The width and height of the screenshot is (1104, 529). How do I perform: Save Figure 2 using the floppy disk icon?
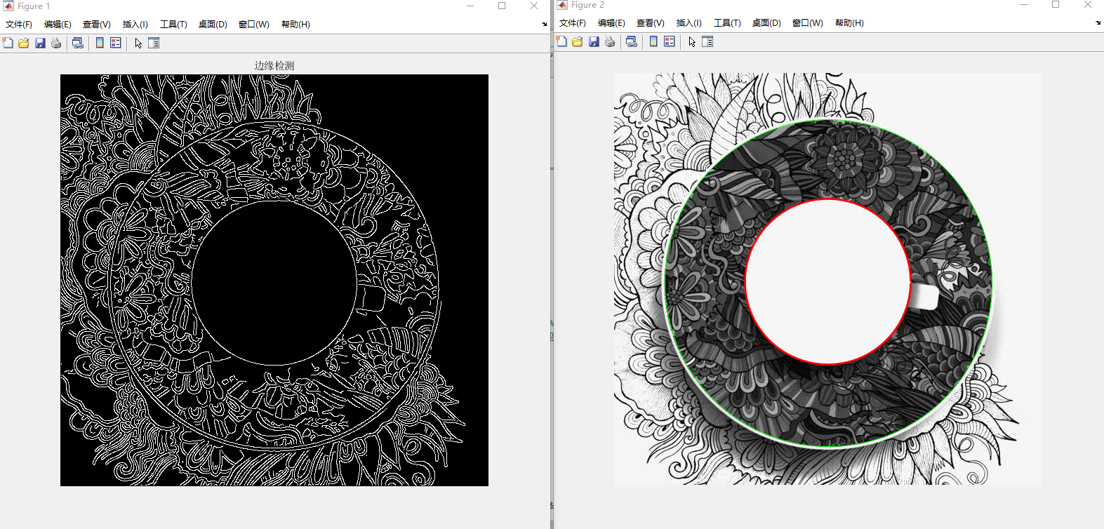pyautogui.click(x=594, y=41)
